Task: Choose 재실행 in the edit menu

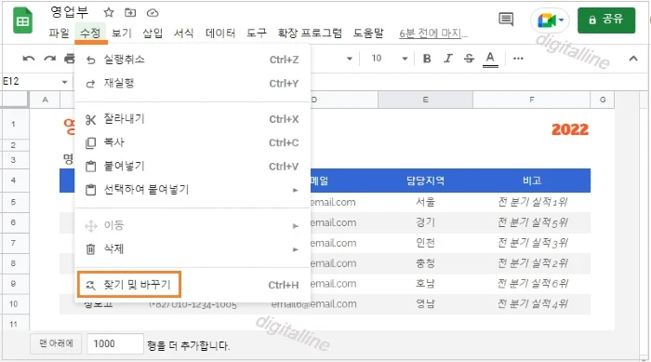Action: [193, 84]
